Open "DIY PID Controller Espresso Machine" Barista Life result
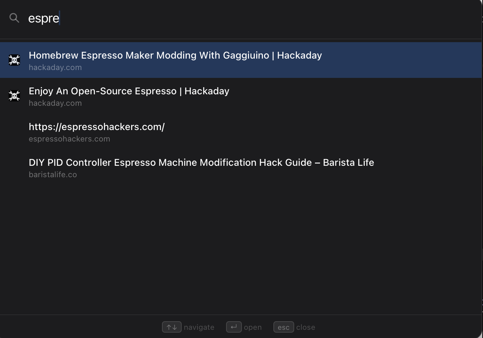 [x=241, y=167]
